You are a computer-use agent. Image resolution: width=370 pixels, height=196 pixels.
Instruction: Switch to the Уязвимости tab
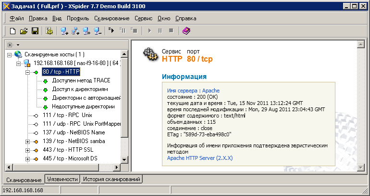click(x=62, y=179)
